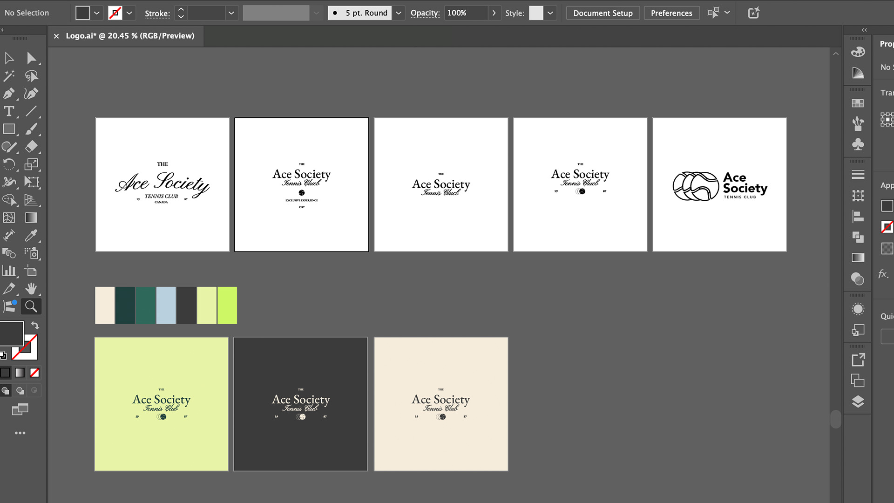Viewport: 894px width, 503px height.
Task: Open the fill color dropdown arrow
Action: click(x=96, y=13)
